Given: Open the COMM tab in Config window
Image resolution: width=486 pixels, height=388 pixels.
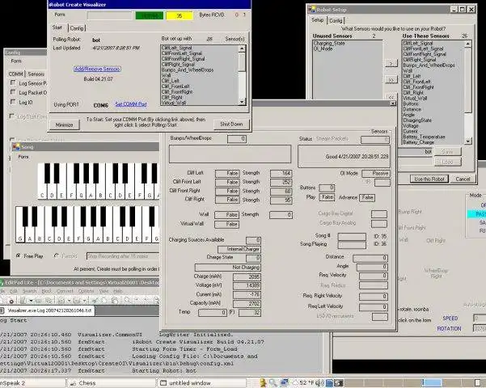Looking at the screenshot, I should [x=15, y=74].
